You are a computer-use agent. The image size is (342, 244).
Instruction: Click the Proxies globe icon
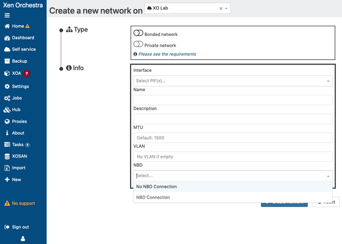[7, 121]
